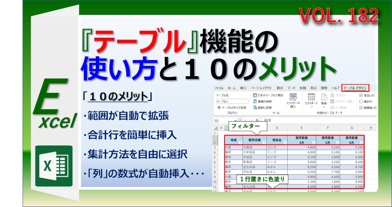Click cell 刈谷店
The image size is (392, 207).
pos(254,157)
